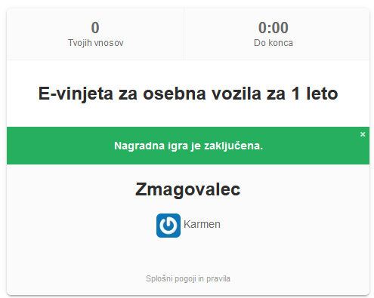The height and width of the screenshot is (298, 374).
Task: Click the E-vinjeta za osebna vozila title
Action: point(188,94)
